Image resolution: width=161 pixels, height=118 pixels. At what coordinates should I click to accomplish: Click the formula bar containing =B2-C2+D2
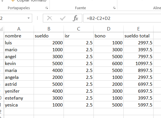tap(122, 18)
